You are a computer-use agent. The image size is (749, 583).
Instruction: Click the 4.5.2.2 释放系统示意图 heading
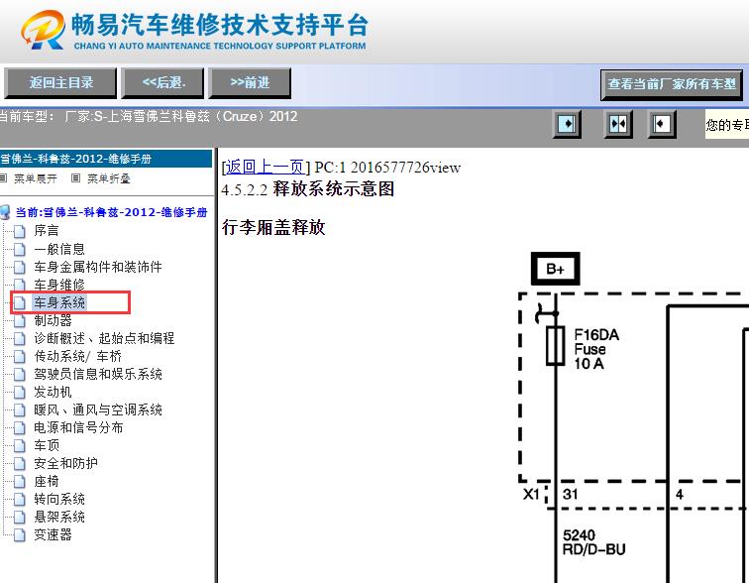pos(307,189)
